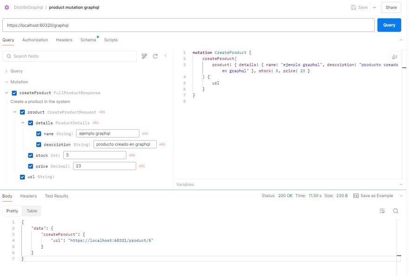Click the 'product mutation graphql' title
Image resolution: width=409 pixels, height=276 pixels.
coord(74,7)
